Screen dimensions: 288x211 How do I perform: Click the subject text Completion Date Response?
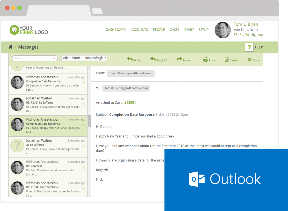coord(132,115)
